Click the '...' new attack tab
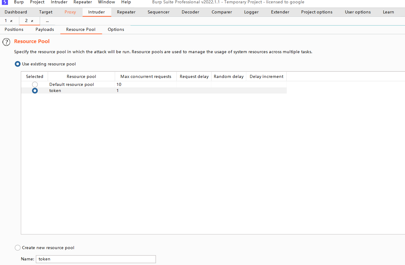The image size is (405, 265). (47, 21)
